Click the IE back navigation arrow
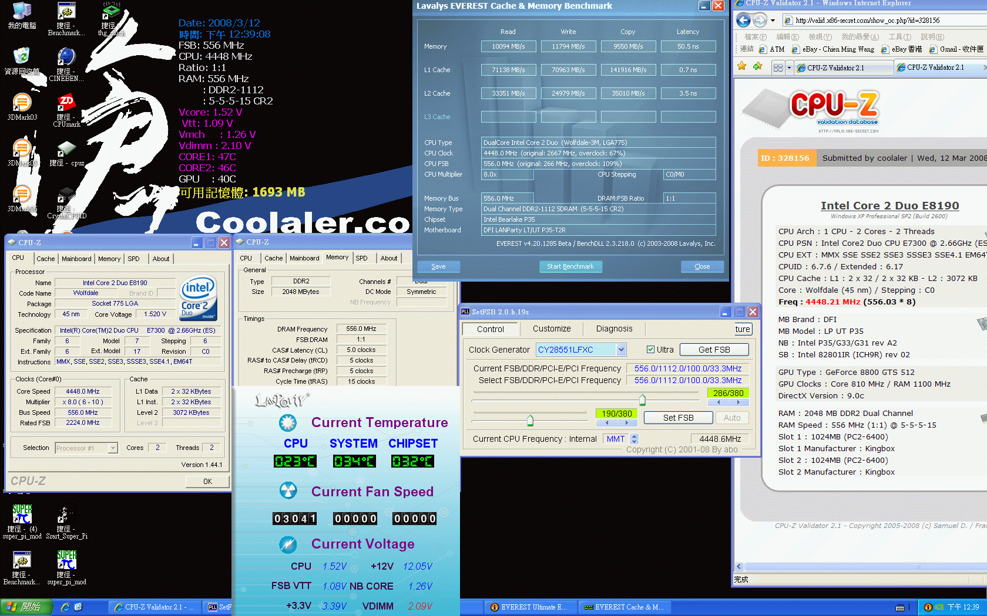This screenshot has width=987, height=616. pos(743,21)
